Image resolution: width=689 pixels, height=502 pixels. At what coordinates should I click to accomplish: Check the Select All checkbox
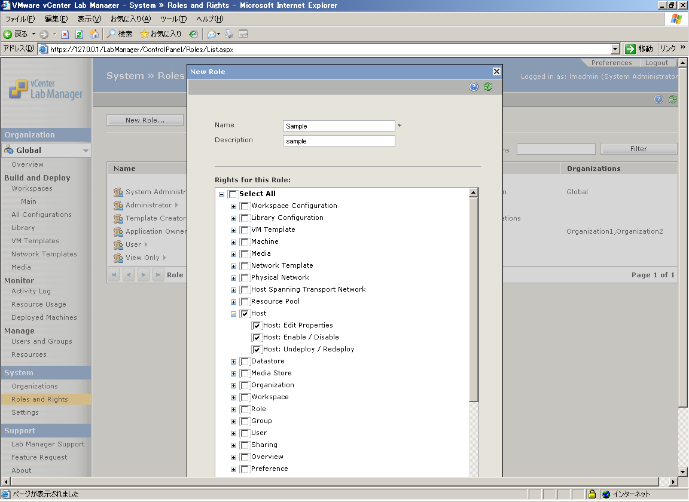[233, 194]
